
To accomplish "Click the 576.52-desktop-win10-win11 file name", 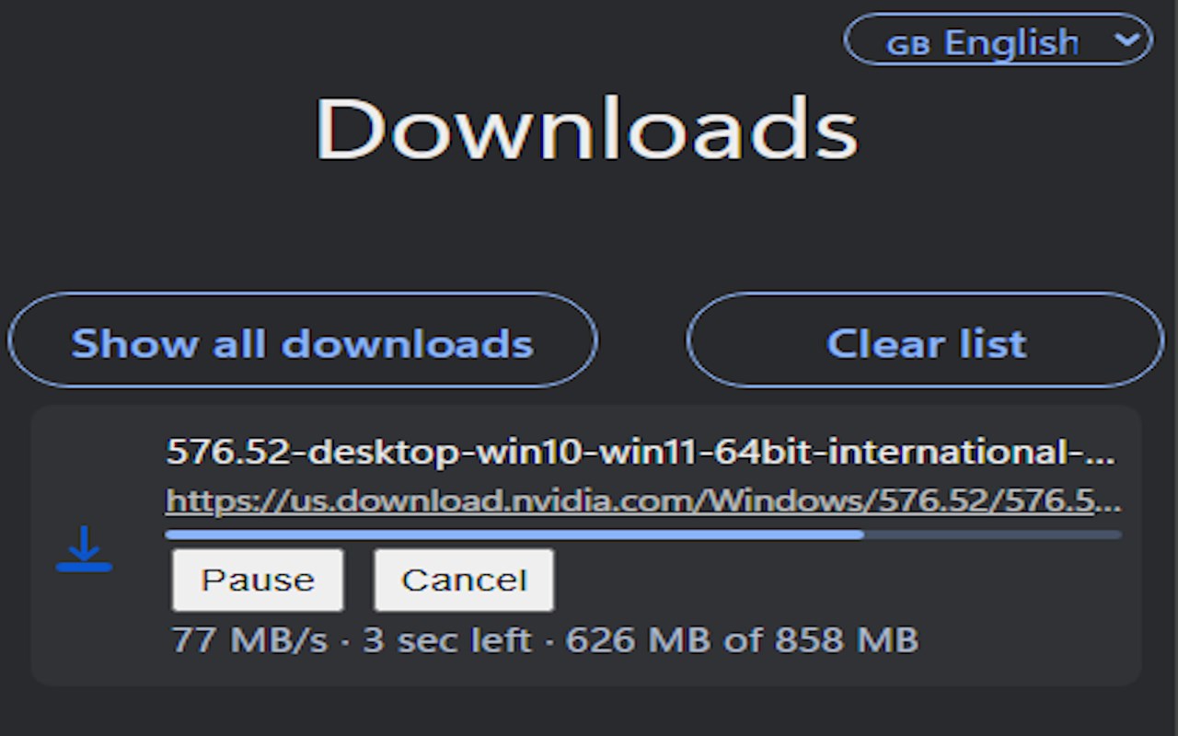I will tap(640, 452).
